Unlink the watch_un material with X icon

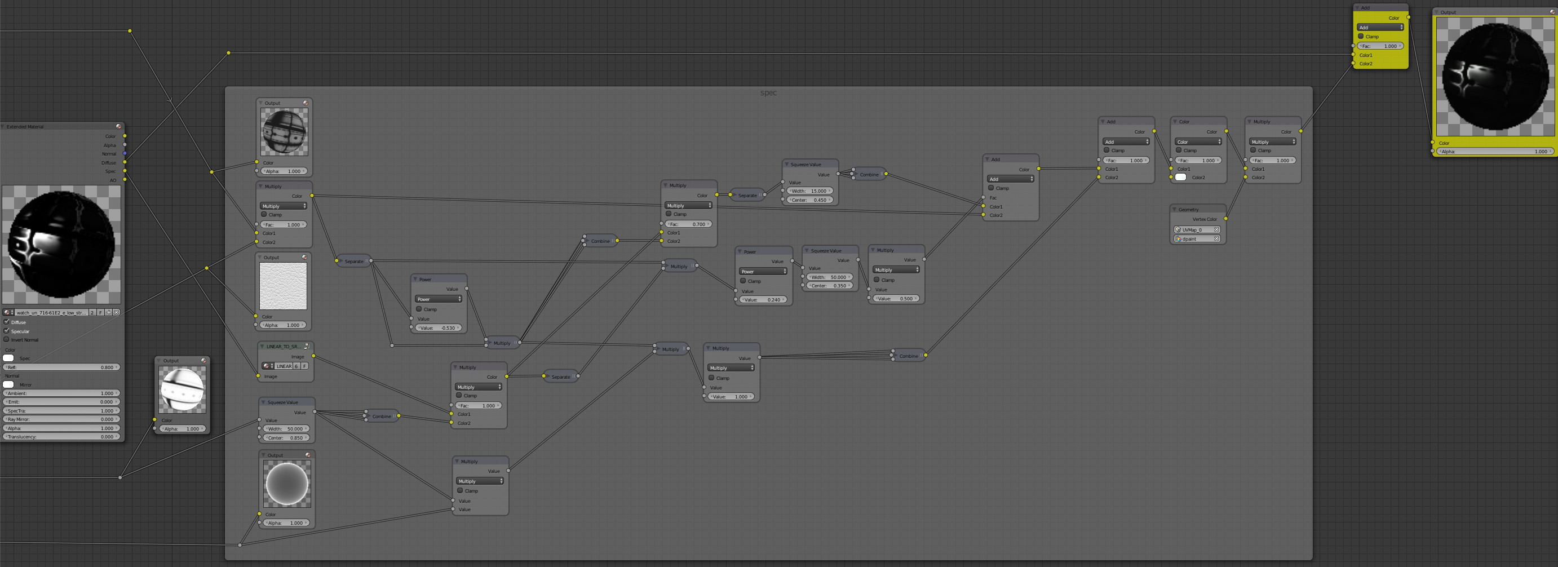[117, 312]
